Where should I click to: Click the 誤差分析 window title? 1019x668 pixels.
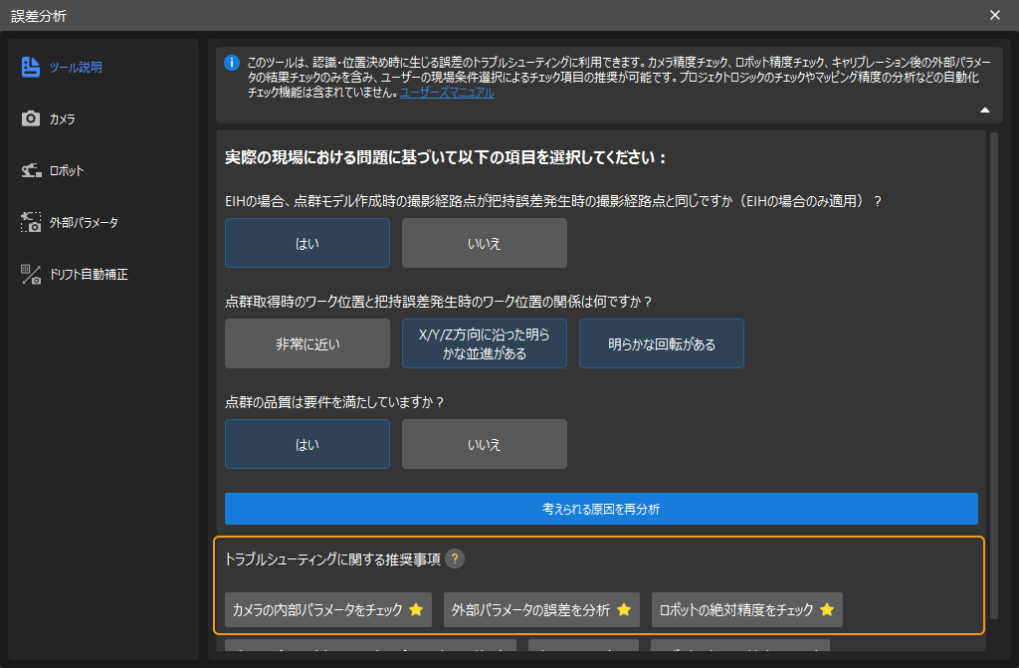pos(39,16)
